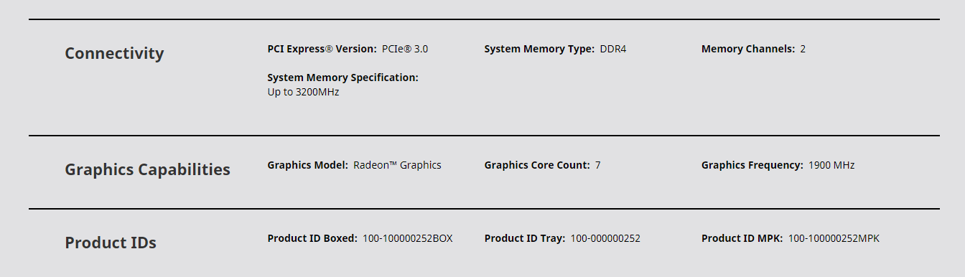Select the Memory Channels label
The height and width of the screenshot is (277, 965).
pos(748,49)
